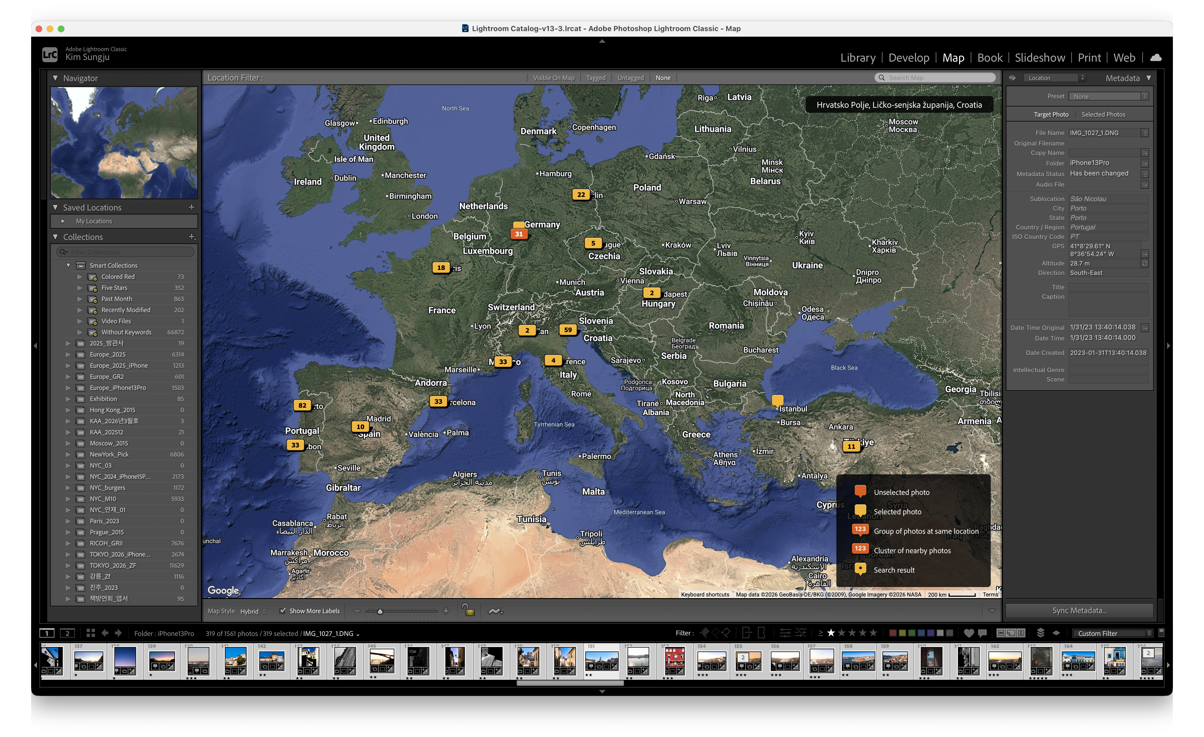1204x737 pixels.
Task: Add a new collection with plus icon
Action: click(192, 237)
